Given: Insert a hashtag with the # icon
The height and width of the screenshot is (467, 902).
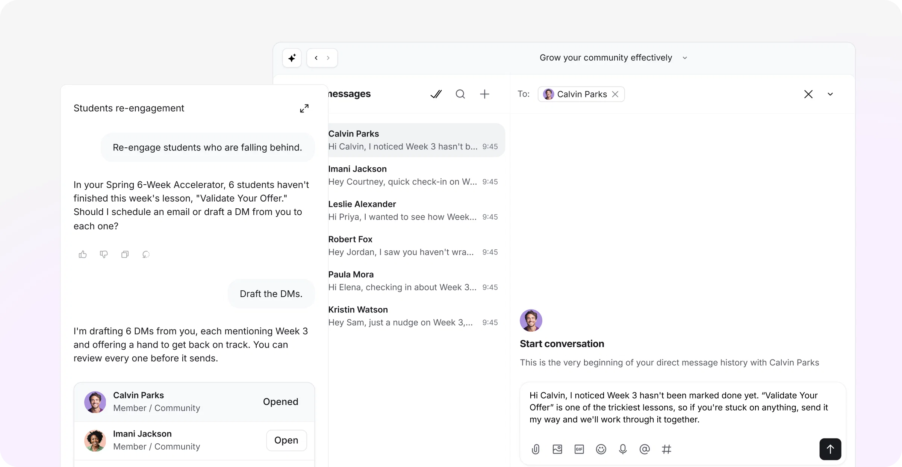Looking at the screenshot, I should coord(666,449).
